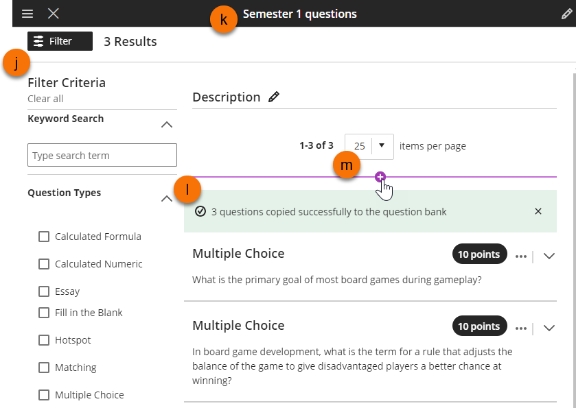
Task: Expand the second Multiple Choice question
Action: (549, 328)
